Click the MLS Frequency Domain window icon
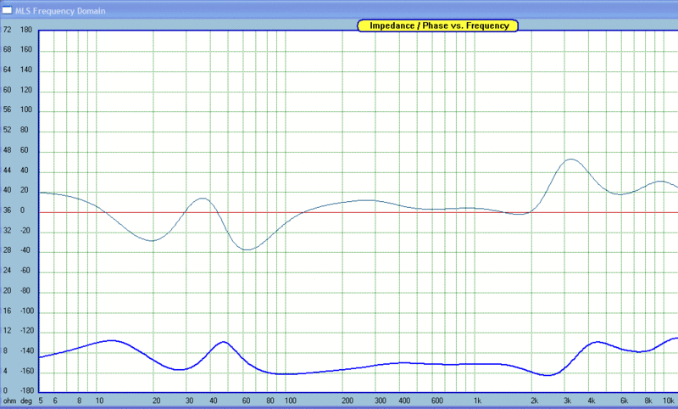This screenshot has height=409, width=678. [7, 10]
